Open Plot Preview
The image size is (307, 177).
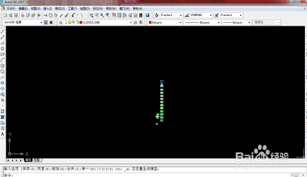pos(28,15)
